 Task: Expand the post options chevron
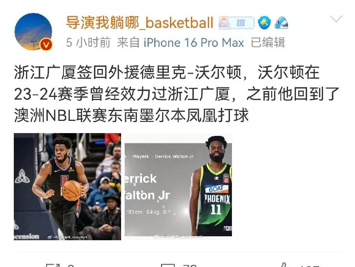tap(336, 19)
